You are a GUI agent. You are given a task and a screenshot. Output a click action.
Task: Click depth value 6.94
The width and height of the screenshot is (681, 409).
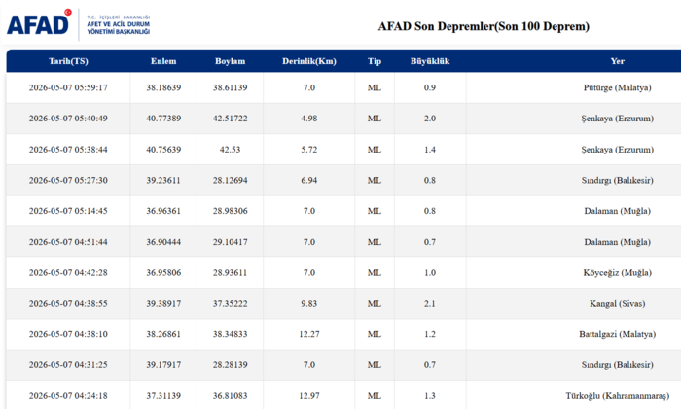[x=309, y=180]
